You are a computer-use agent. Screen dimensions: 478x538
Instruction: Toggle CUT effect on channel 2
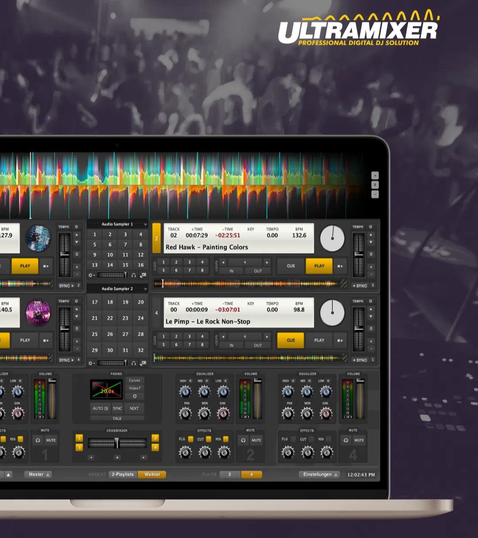(208, 439)
